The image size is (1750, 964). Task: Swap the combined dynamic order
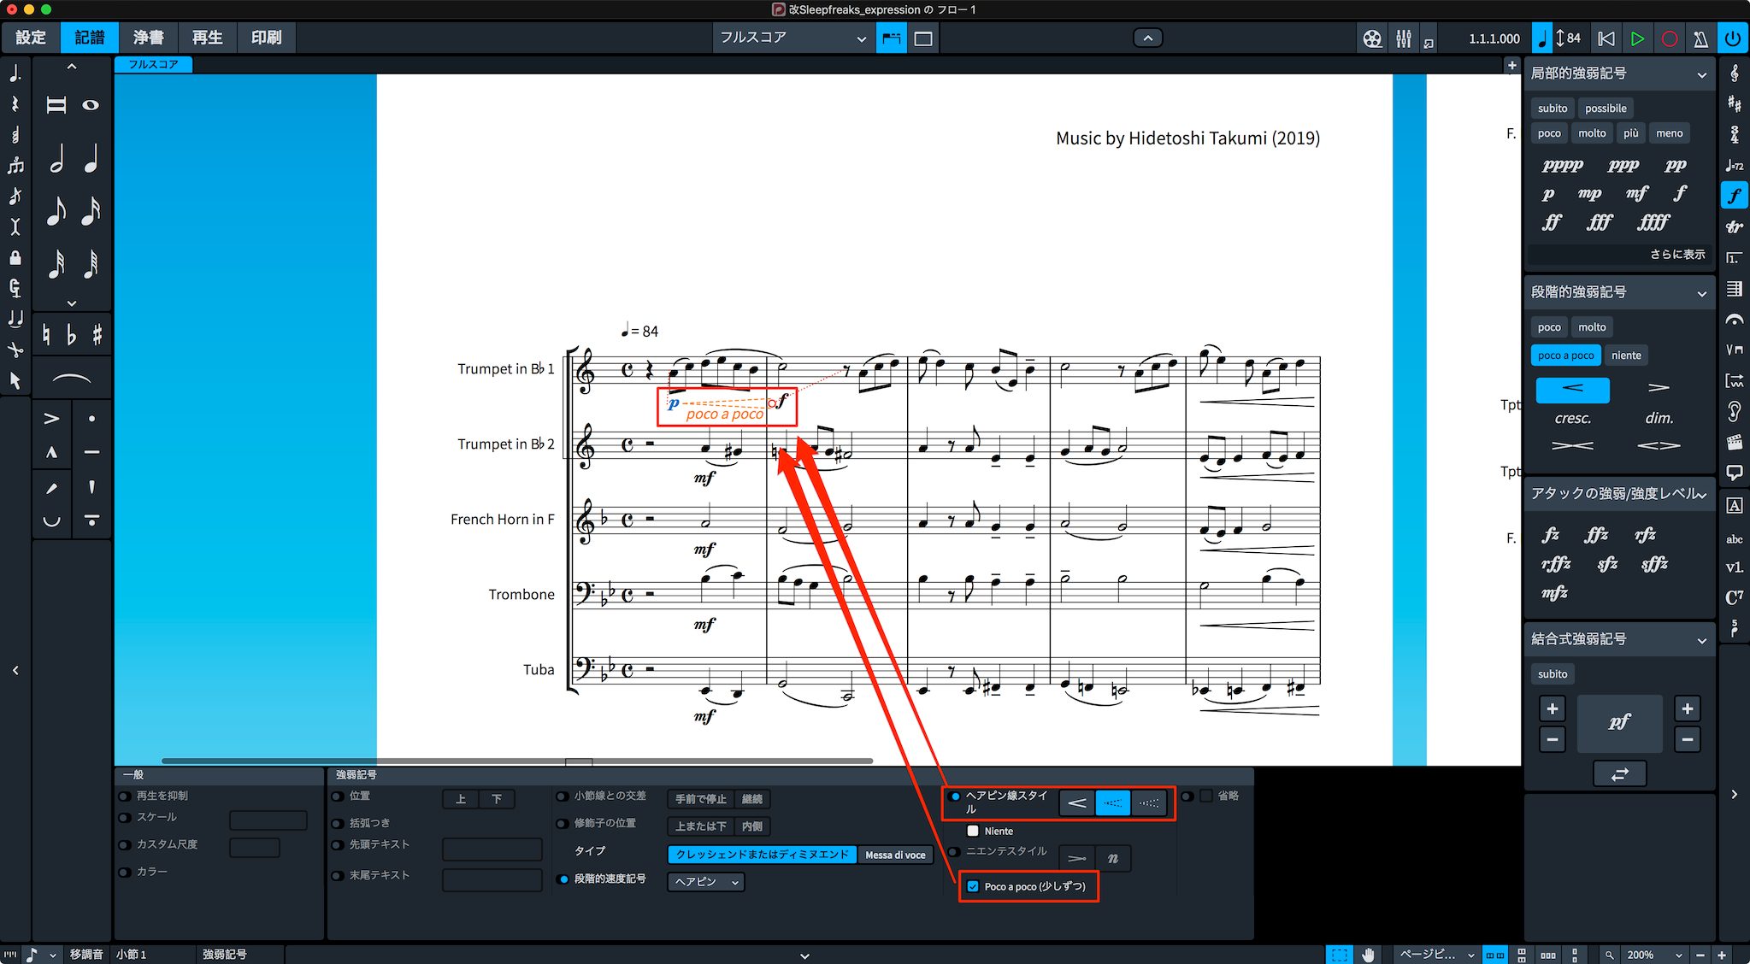pos(1619,773)
